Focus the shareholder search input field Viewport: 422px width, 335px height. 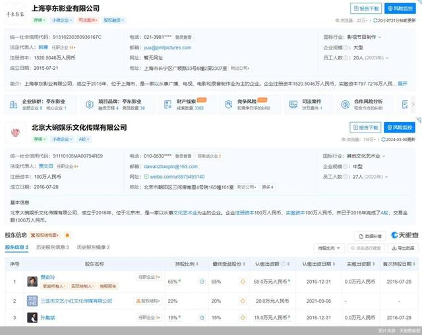point(366,248)
